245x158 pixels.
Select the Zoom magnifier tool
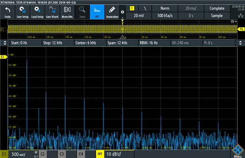click(82, 12)
